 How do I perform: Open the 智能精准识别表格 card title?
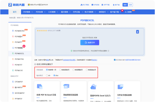[x=71, y=95]
